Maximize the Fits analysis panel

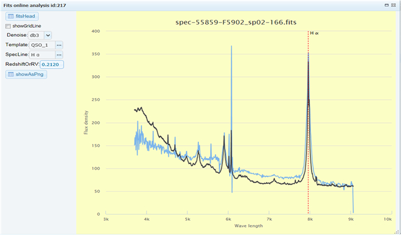pyautogui.click(x=388, y=5)
